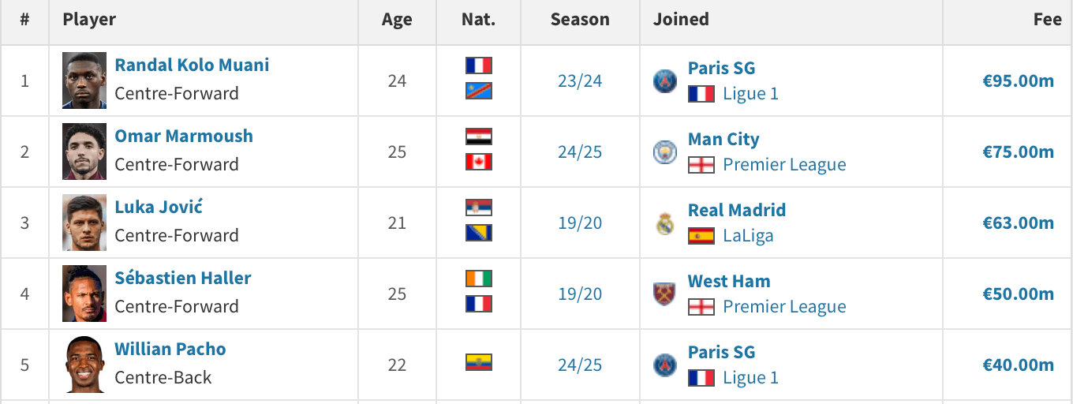
Task: Click the Paris SG crest in Kolo Muani's row
Action: click(665, 81)
